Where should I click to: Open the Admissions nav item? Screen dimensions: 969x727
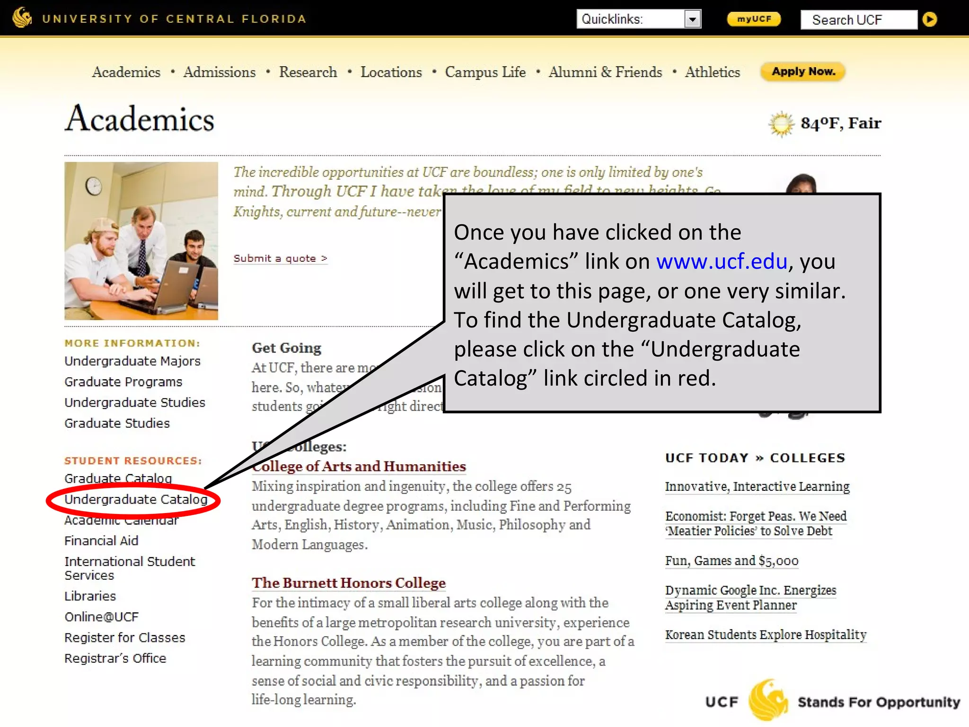pyautogui.click(x=220, y=72)
